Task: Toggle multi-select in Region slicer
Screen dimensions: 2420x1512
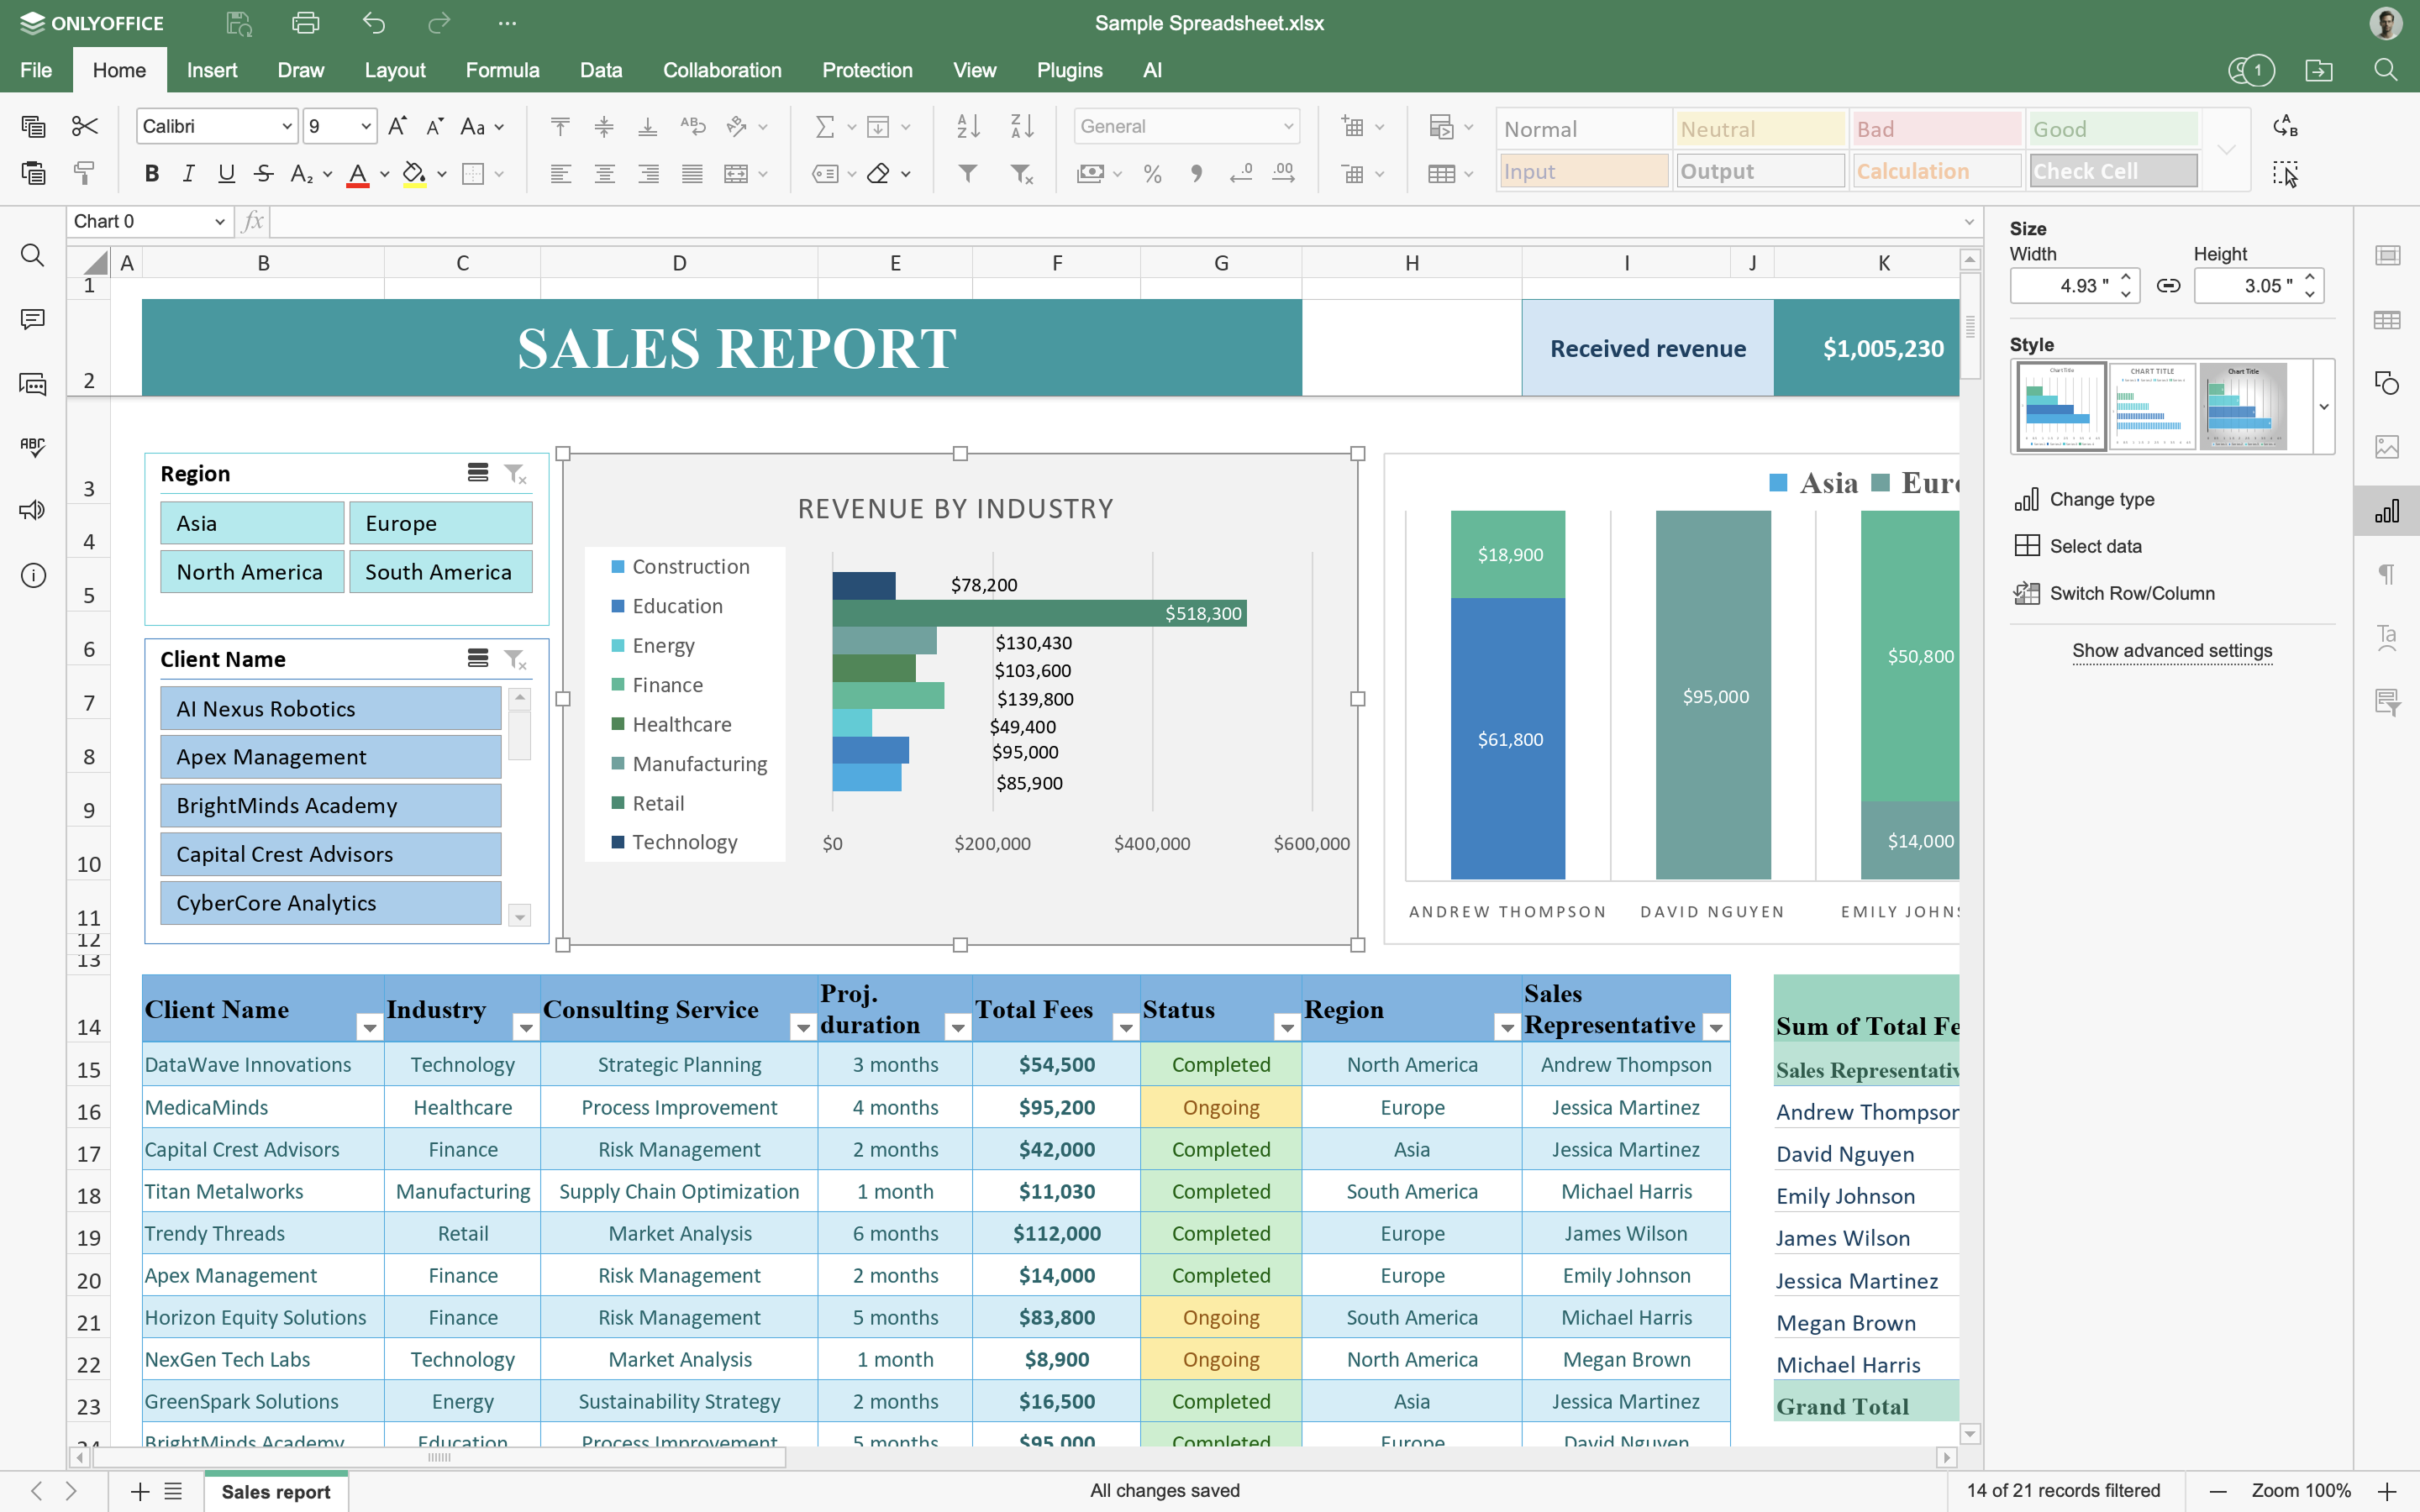Action: 478,473
